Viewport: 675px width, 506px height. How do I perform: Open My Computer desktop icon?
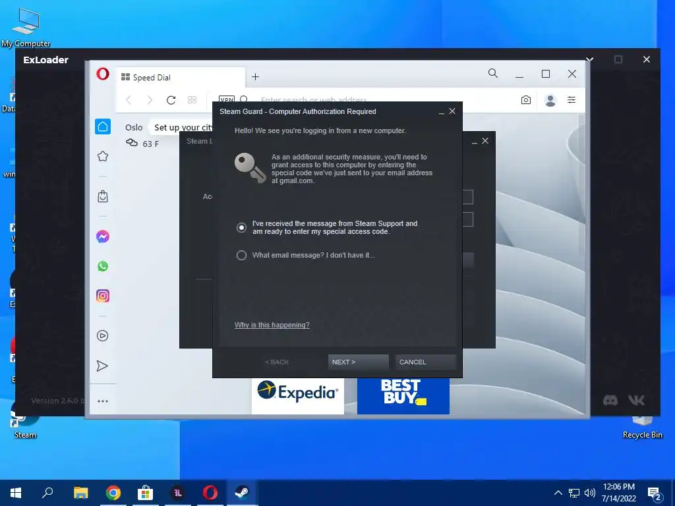(26, 28)
